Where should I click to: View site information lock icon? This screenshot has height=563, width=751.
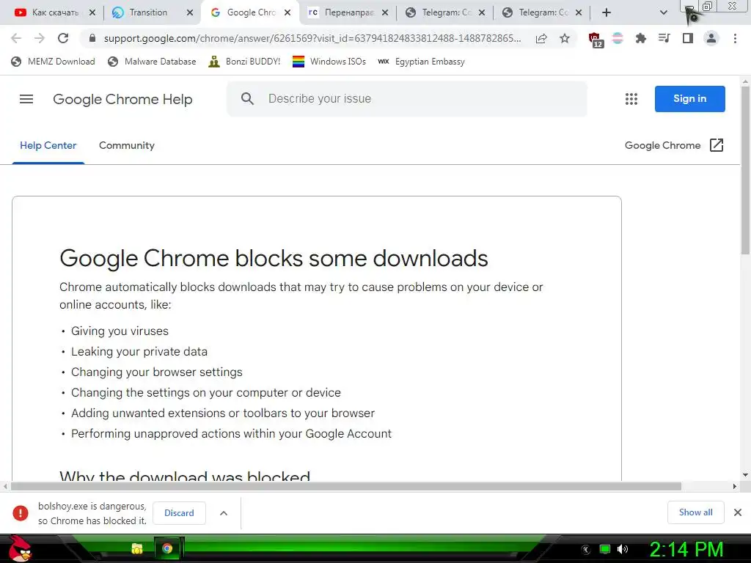pos(92,38)
